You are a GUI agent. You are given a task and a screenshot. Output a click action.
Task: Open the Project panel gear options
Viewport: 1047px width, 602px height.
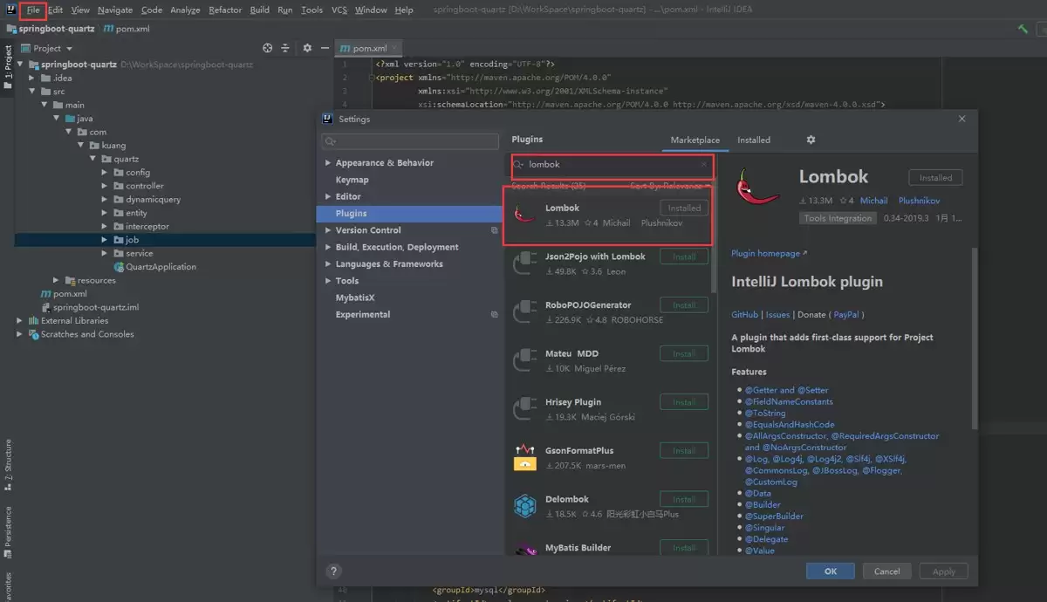click(307, 48)
